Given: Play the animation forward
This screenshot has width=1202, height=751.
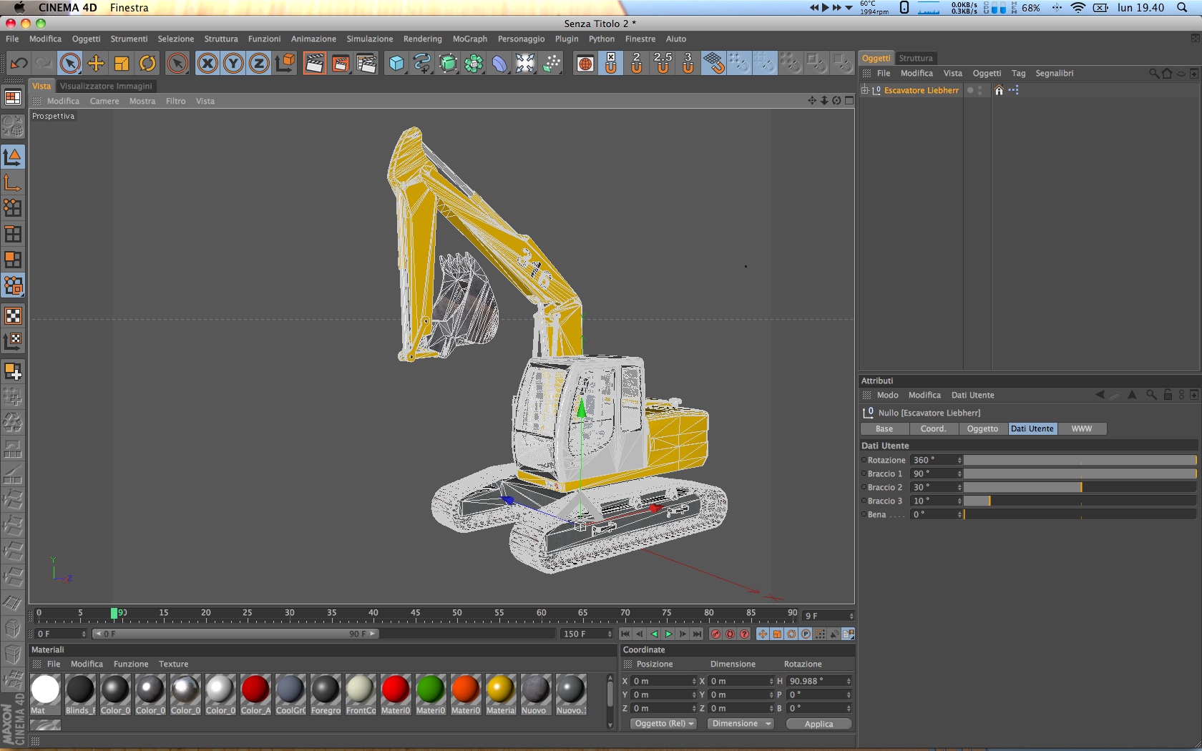Looking at the screenshot, I should 669,634.
